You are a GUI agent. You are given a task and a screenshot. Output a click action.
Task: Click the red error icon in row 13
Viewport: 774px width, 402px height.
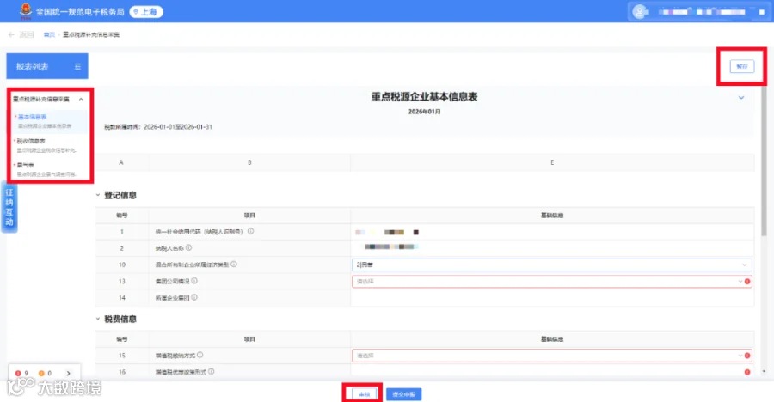747,281
